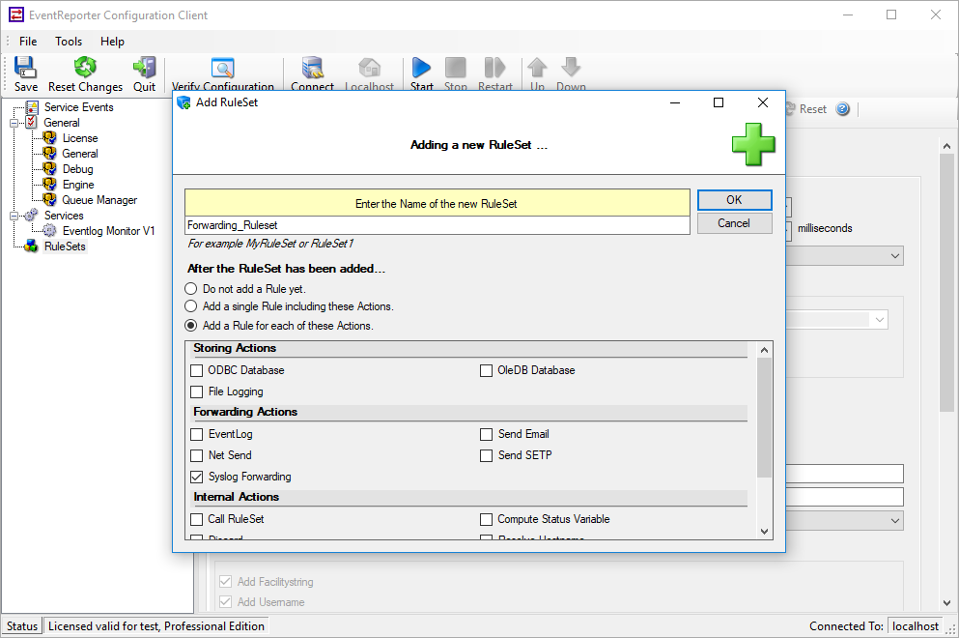Screen dimensions: 959x638
Task: Select the Service Events tree icon
Action: click(32, 107)
